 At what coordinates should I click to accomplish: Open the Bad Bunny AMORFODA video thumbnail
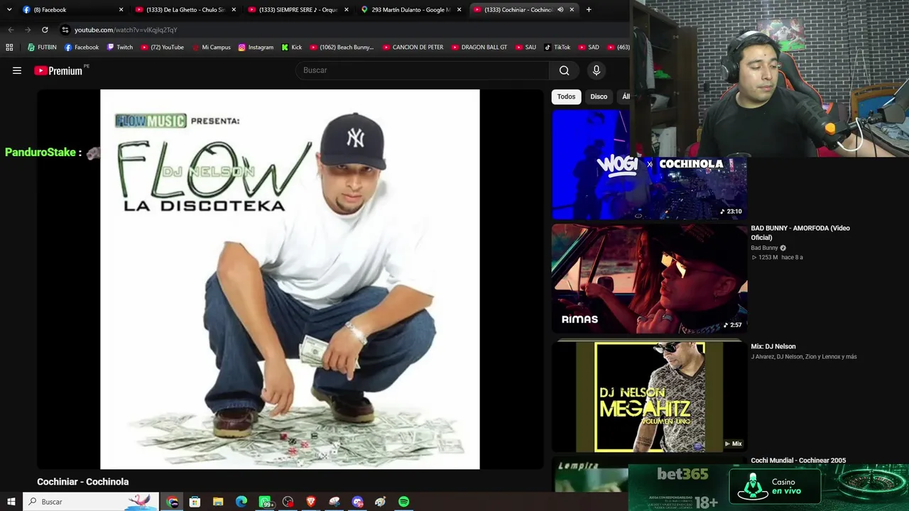649,279
